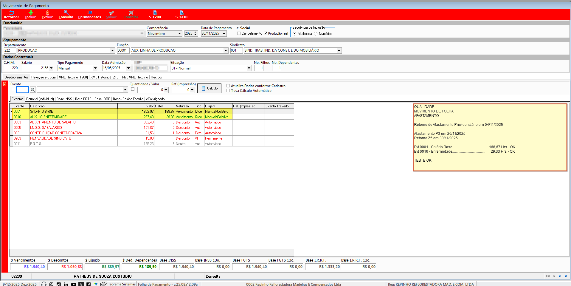Switch to the Base INSS tab
This screenshot has width=571, height=286.
[x=64, y=99]
